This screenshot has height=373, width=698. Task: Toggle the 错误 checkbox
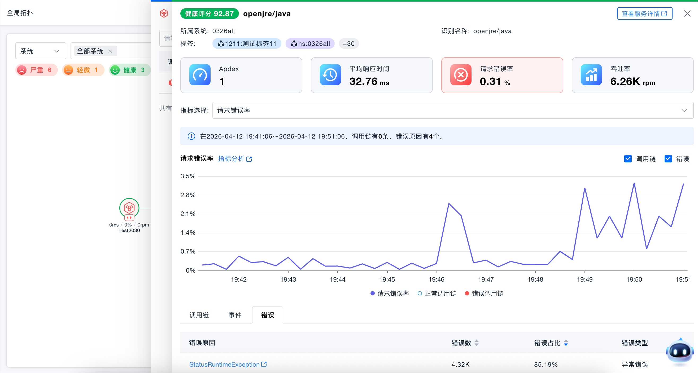pyautogui.click(x=668, y=159)
